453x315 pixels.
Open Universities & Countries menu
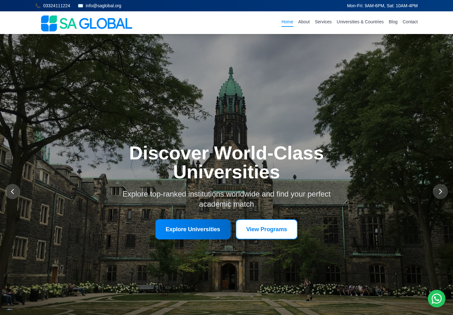point(360,22)
